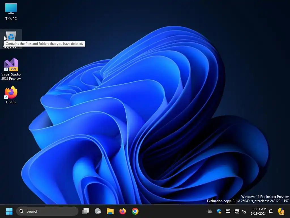Select the Recycle Bin desktop icon
Viewport: 290px width, 218px height.
coord(11,39)
